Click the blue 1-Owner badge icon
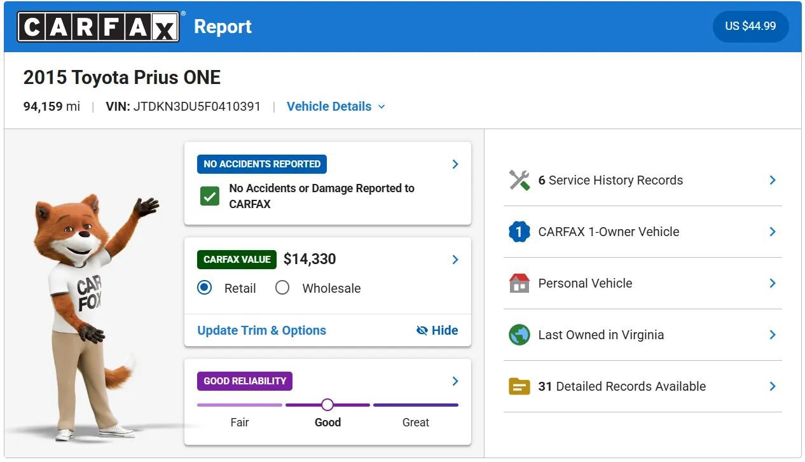805x462 pixels. (519, 232)
